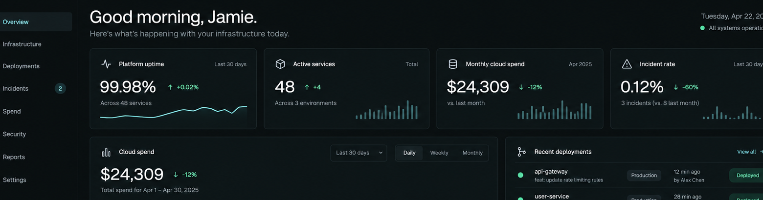
Task: Click the 99.98% uptime value
Action: pos(128,87)
